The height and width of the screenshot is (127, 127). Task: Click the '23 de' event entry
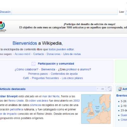pyautogui.click(x=124, y=110)
